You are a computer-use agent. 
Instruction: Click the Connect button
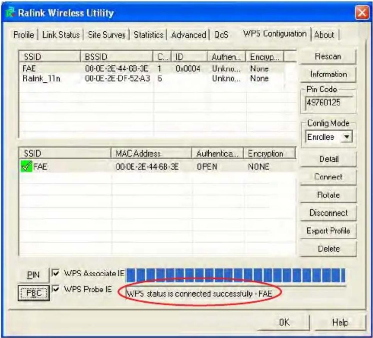point(328,177)
